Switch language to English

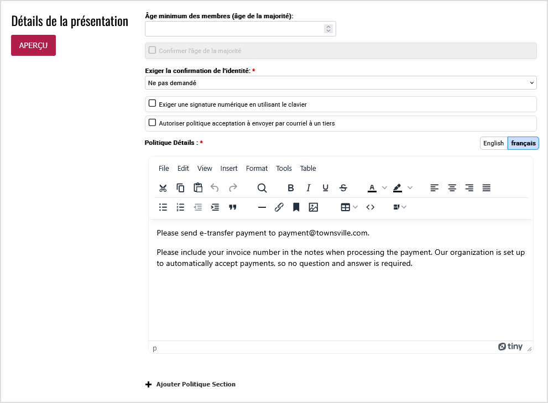[493, 143]
